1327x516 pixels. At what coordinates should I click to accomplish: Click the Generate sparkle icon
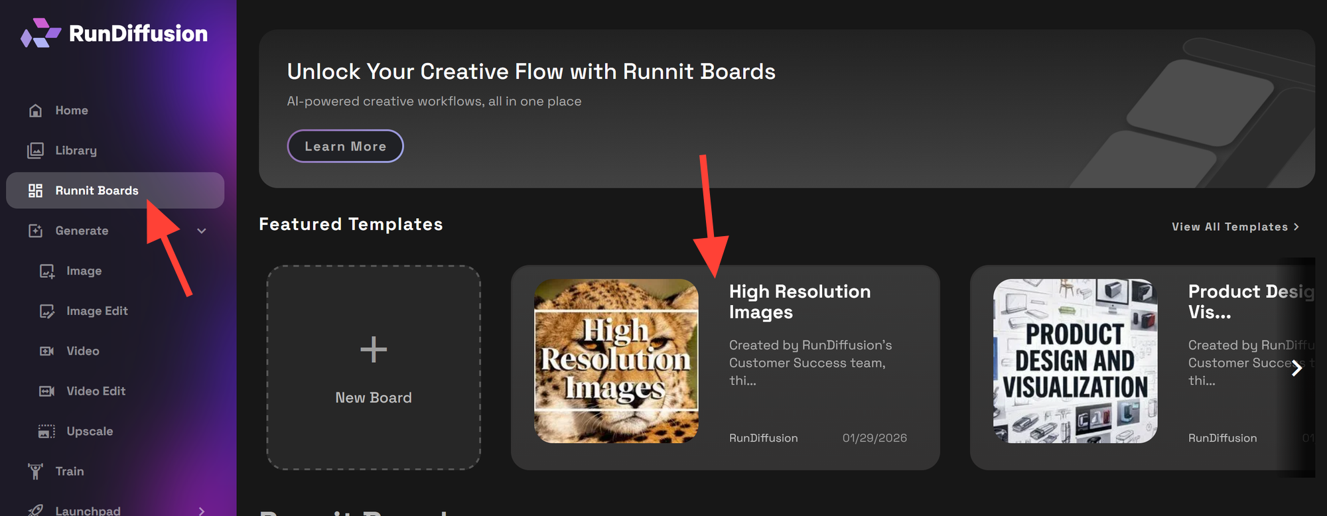point(36,231)
